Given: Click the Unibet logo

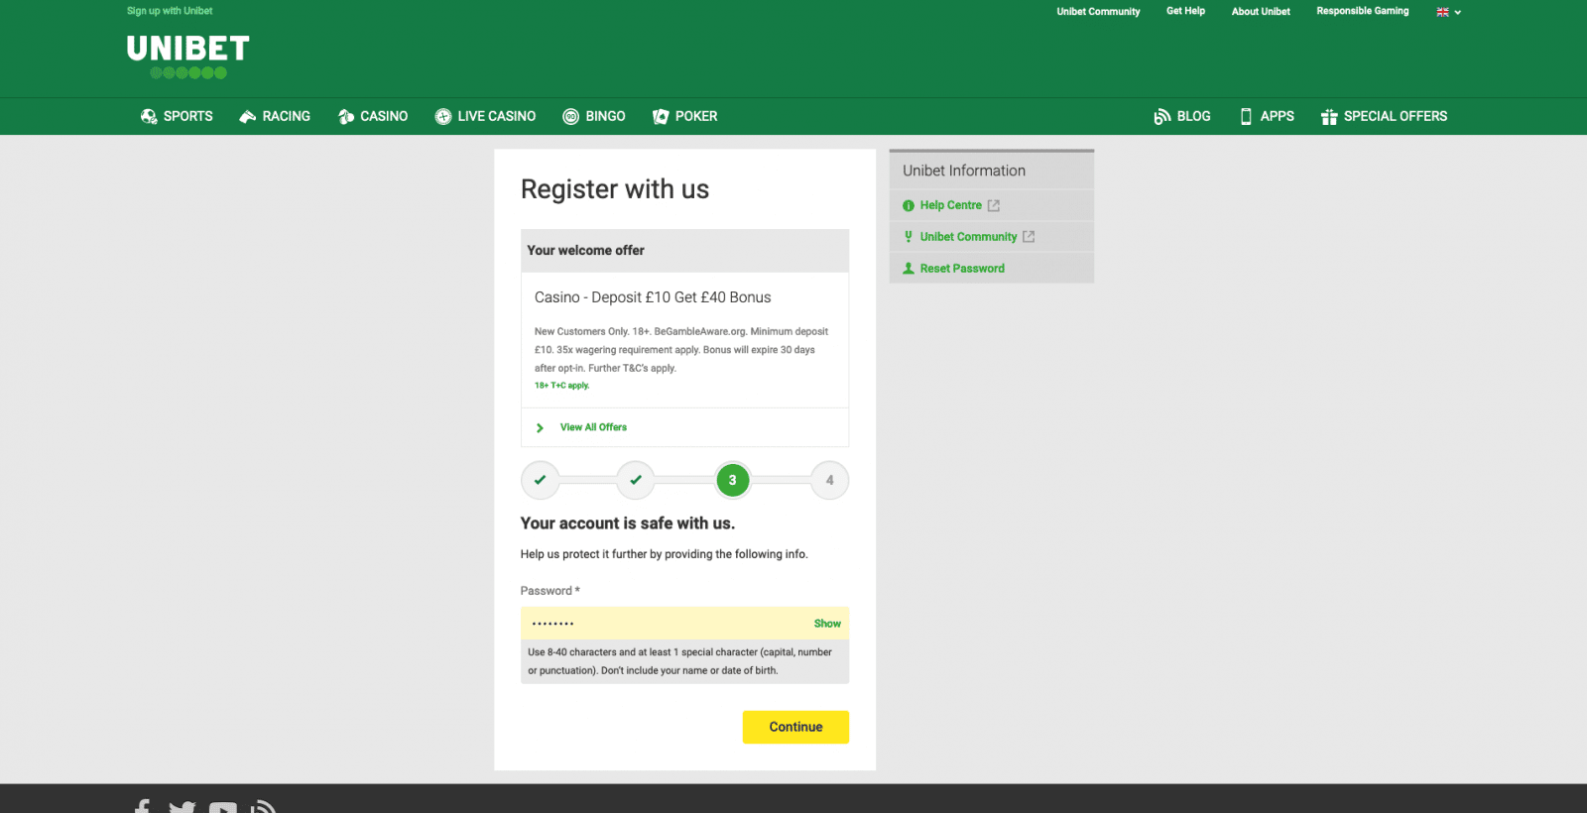Looking at the screenshot, I should point(187,57).
